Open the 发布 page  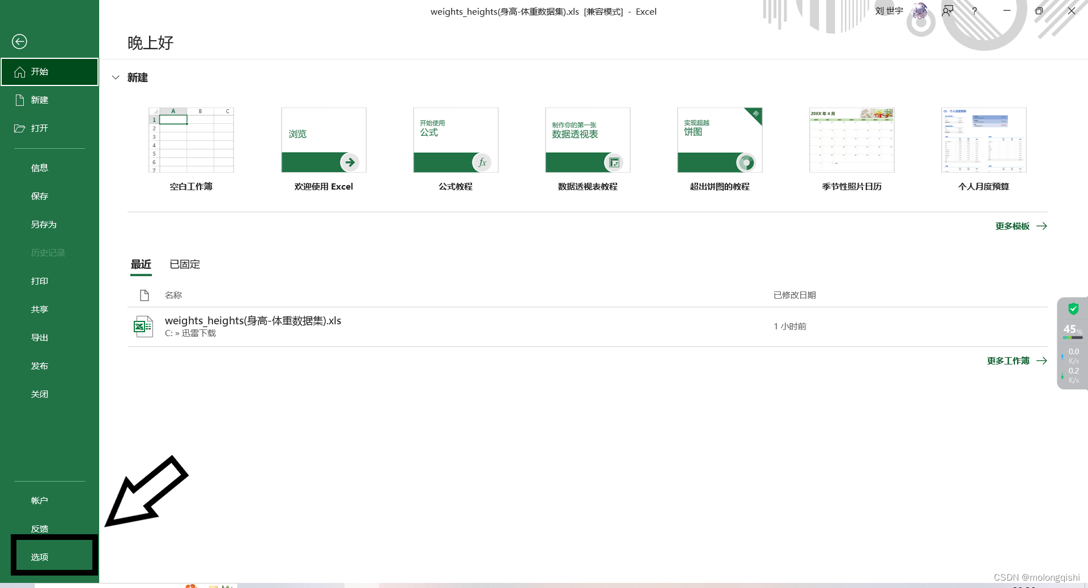pyautogui.click(x=49, y=366)
